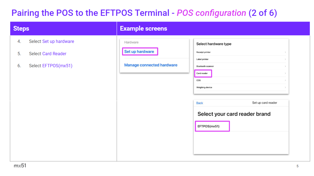The height and width of the screenshot is (176, 314).
Task: Select Card reader hardware type
Action: coord(202,73)
